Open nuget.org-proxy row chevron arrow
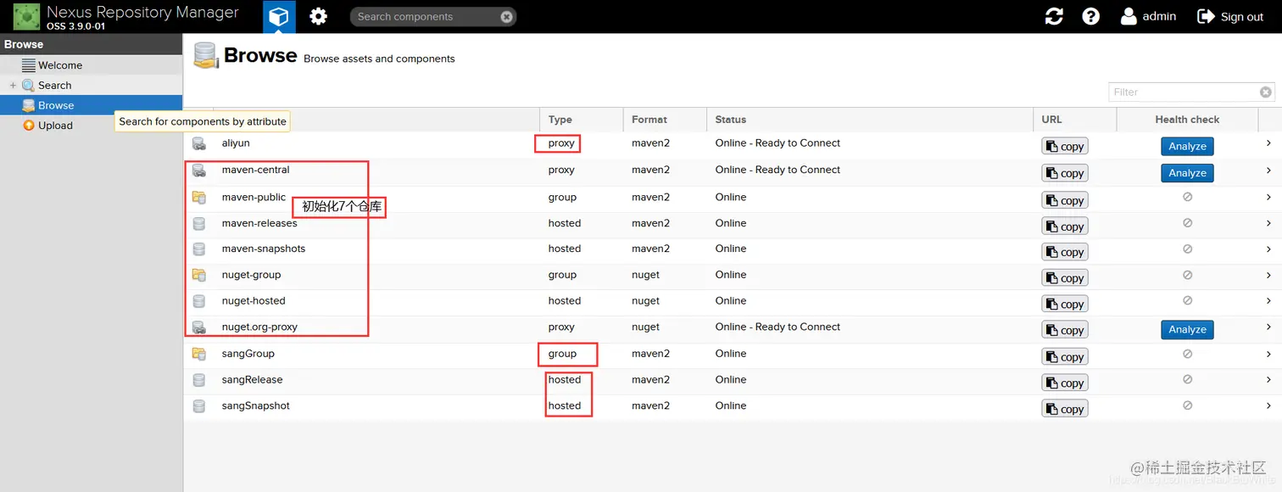 1268,327
